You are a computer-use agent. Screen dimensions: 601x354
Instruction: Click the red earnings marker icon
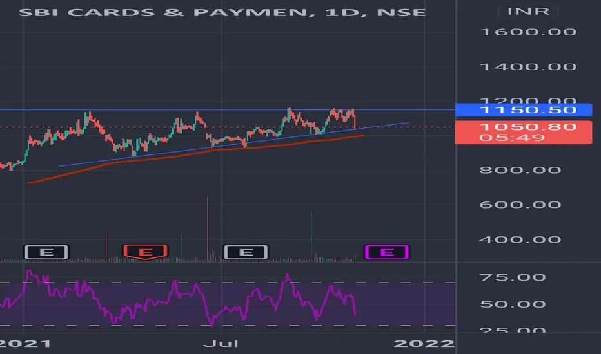[x=145, y=252]
